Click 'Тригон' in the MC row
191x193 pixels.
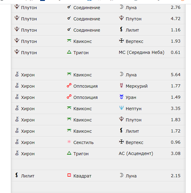[81, 53]
